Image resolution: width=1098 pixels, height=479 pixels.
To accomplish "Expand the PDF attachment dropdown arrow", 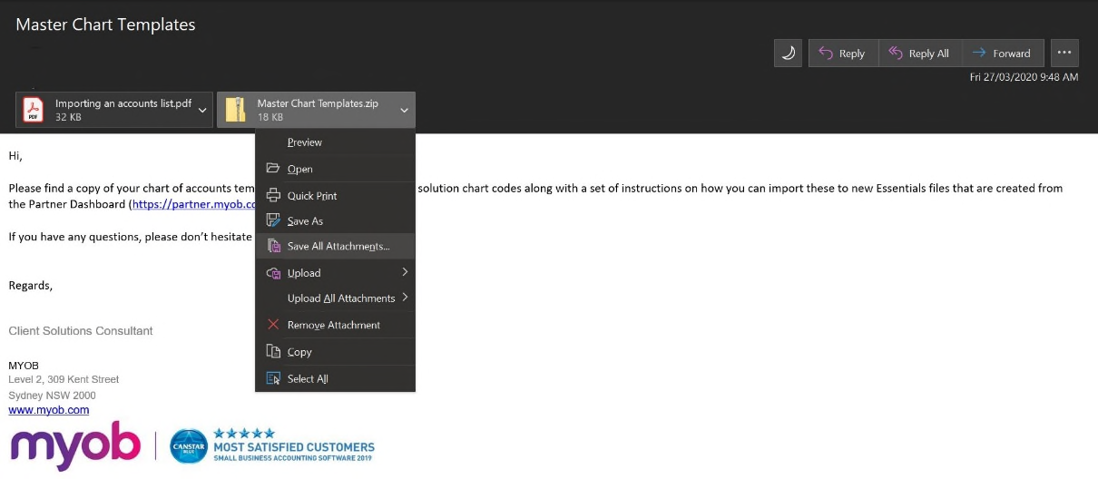I will [202, 110].
